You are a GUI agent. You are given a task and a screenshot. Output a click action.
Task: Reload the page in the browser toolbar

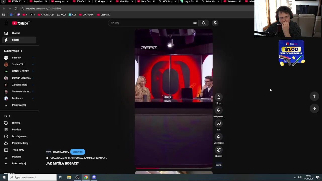point(16,8)
